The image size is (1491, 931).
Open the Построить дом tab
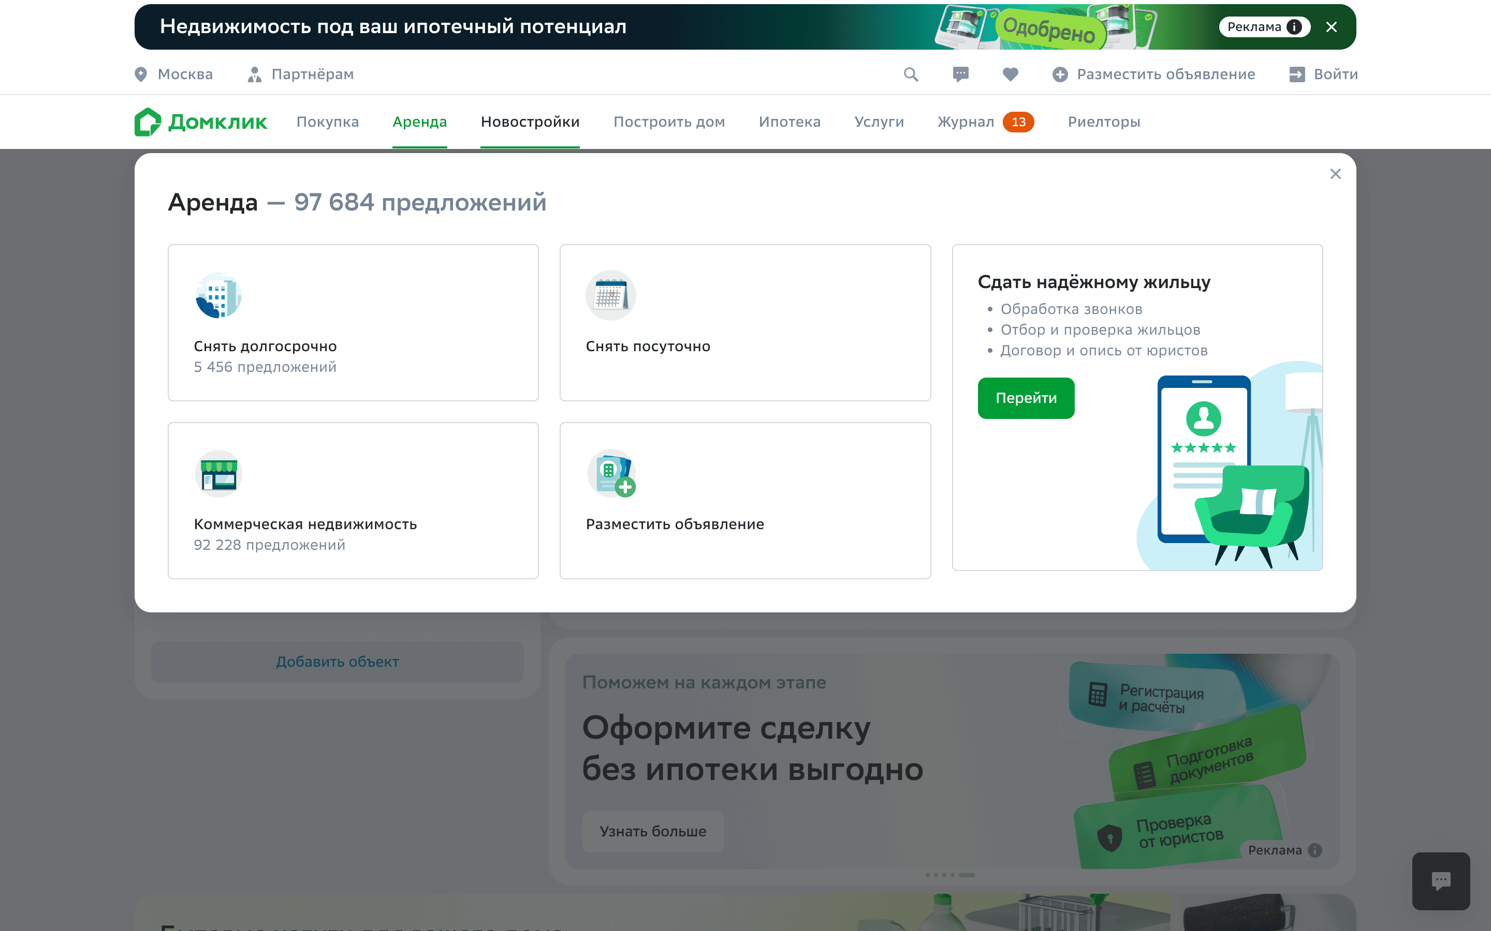[669, 122]
